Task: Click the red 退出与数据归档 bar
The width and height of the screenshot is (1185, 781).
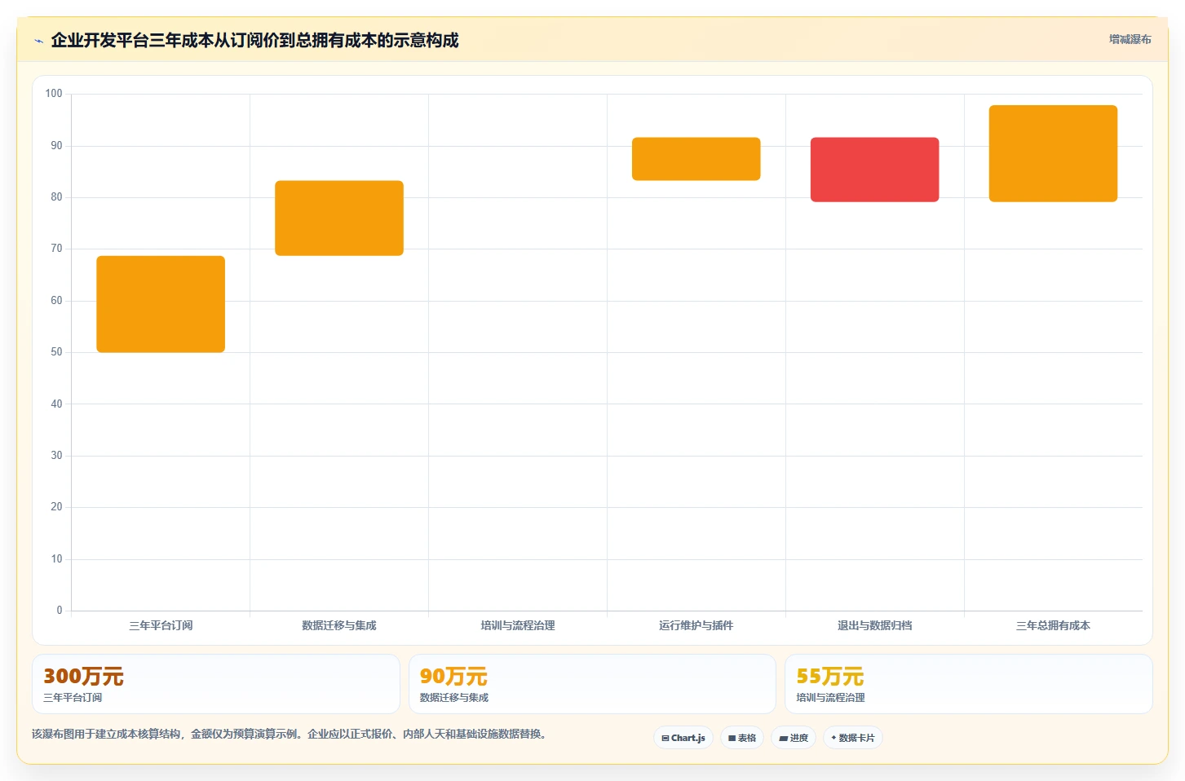Action: click(x=874, y=170)
